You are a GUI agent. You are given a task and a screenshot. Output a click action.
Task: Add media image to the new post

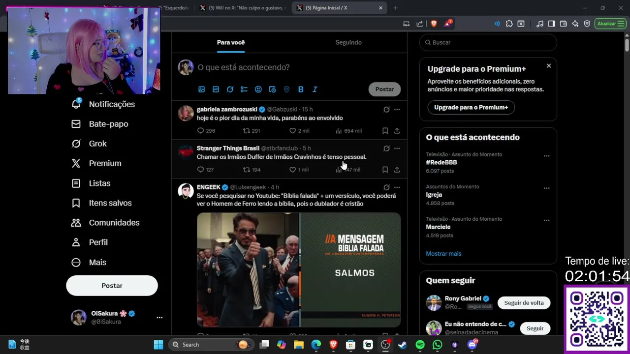(x=201, y=89)
